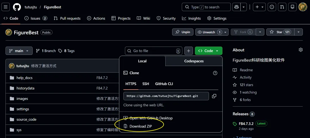Open tutusjtu commit author link
Screen dimensions: 310x138
tap(23, 66)
